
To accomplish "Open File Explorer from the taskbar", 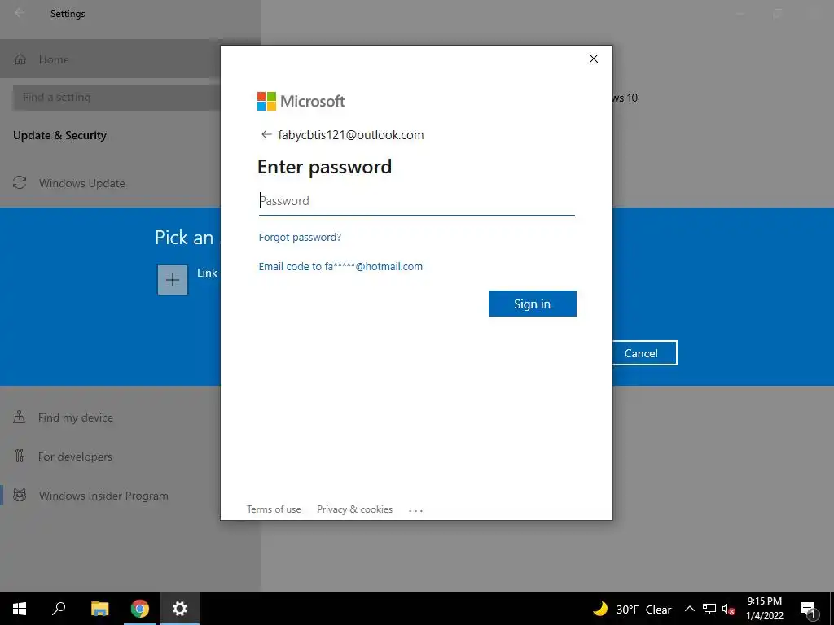I will 99,609.
